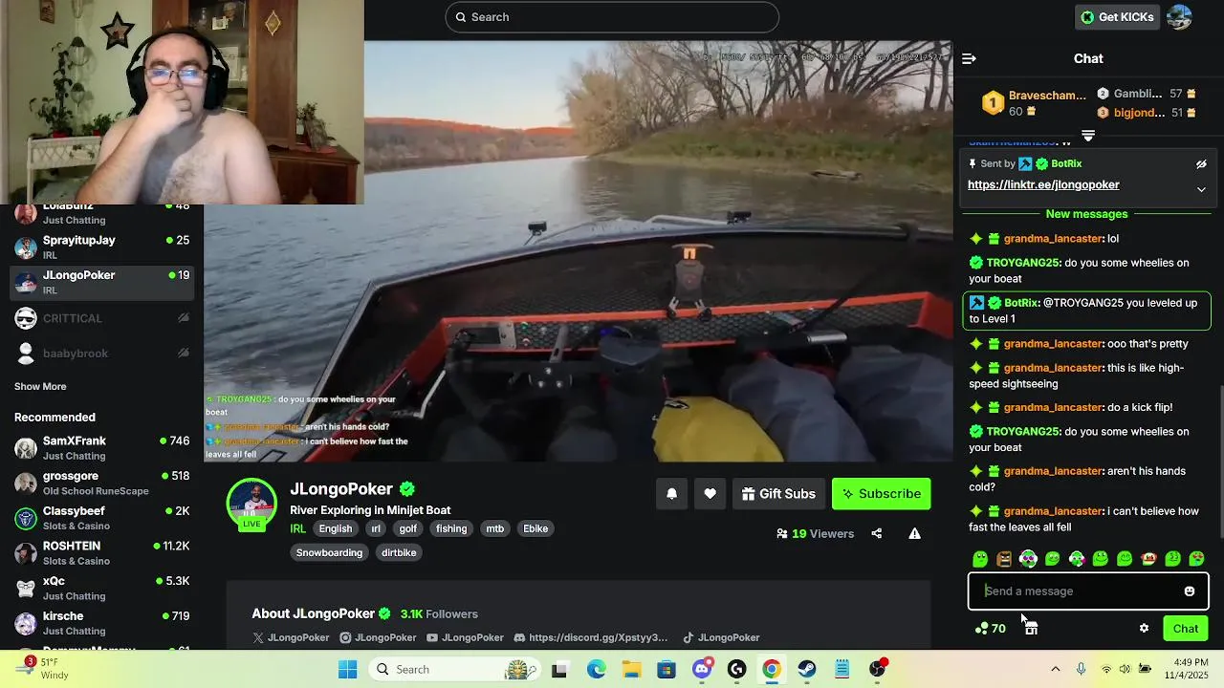Image resolution: width=1224 pixels, height=688 pixels.
Task: Select the Ebike tag
Action: point(535,528)
